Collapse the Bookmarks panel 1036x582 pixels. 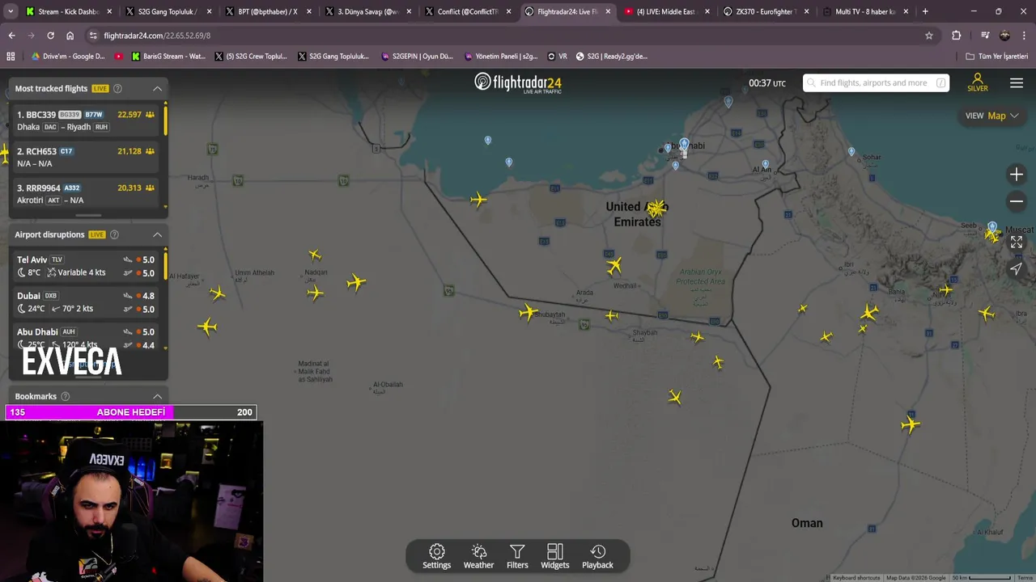click(x=158, y=396)
